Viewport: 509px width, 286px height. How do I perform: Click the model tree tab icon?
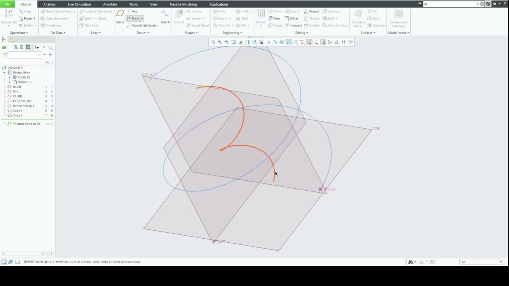4,40
